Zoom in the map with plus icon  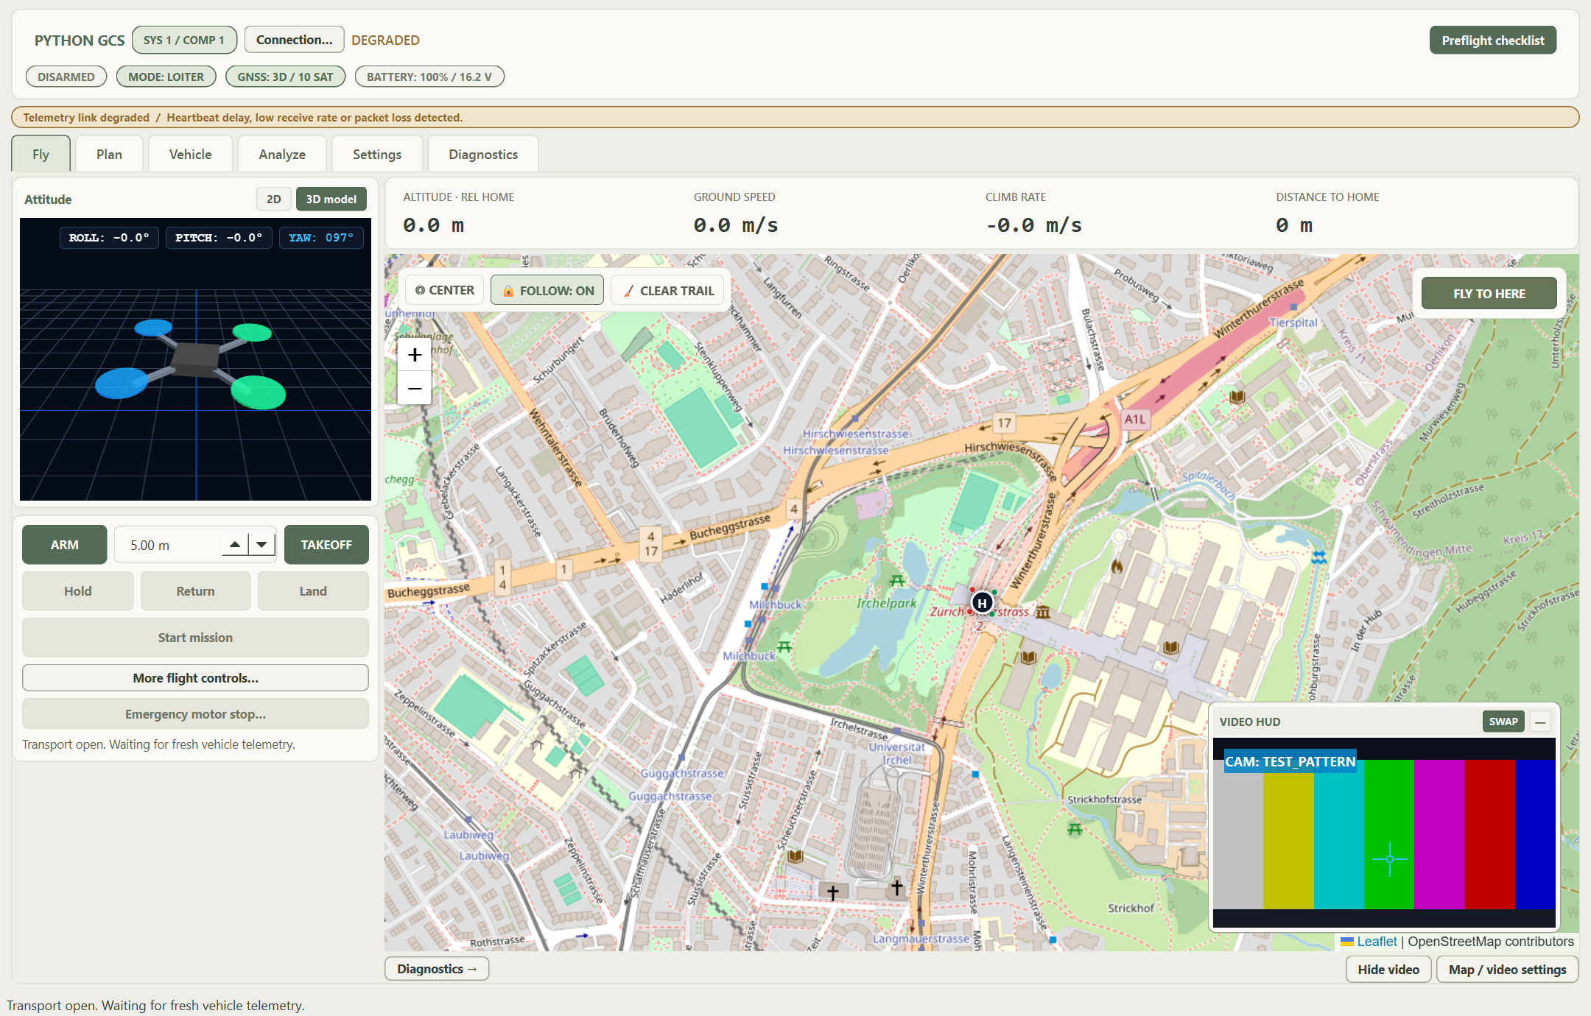(x=415, y=355)
